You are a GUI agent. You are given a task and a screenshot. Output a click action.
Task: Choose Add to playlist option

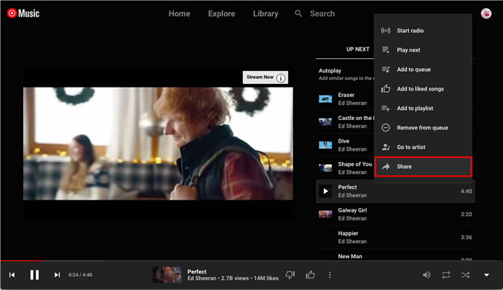423,108
